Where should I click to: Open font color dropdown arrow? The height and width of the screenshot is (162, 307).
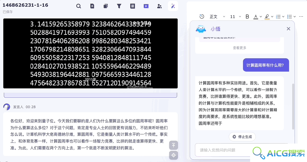pos(261,17)
